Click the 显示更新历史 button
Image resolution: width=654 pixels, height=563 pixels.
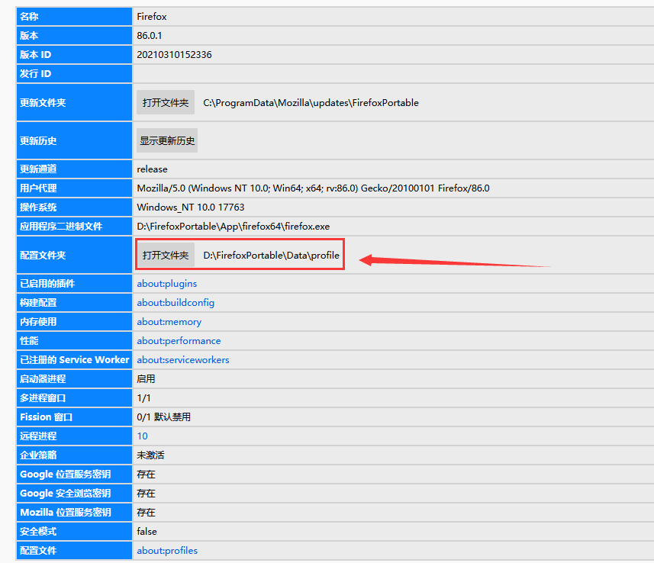(x=167, y=140)
